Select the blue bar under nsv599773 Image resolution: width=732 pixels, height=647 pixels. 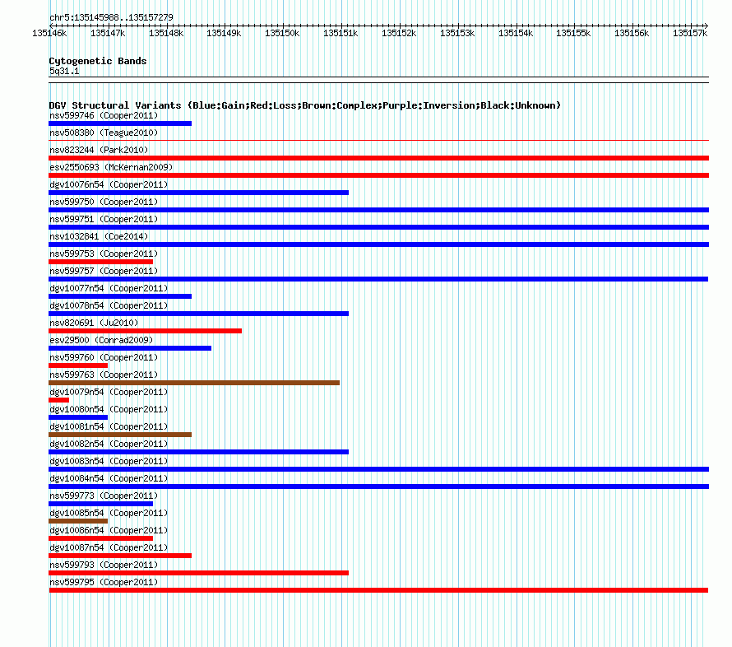click(101, 504)
